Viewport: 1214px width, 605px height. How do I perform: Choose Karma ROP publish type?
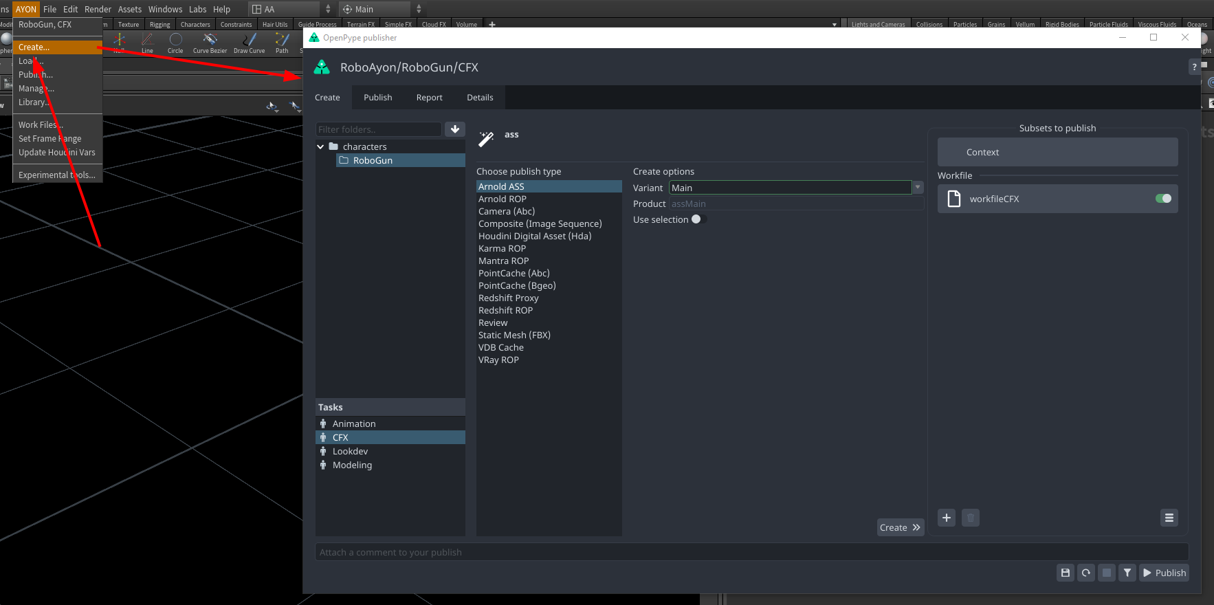click(x=549, y=248)
